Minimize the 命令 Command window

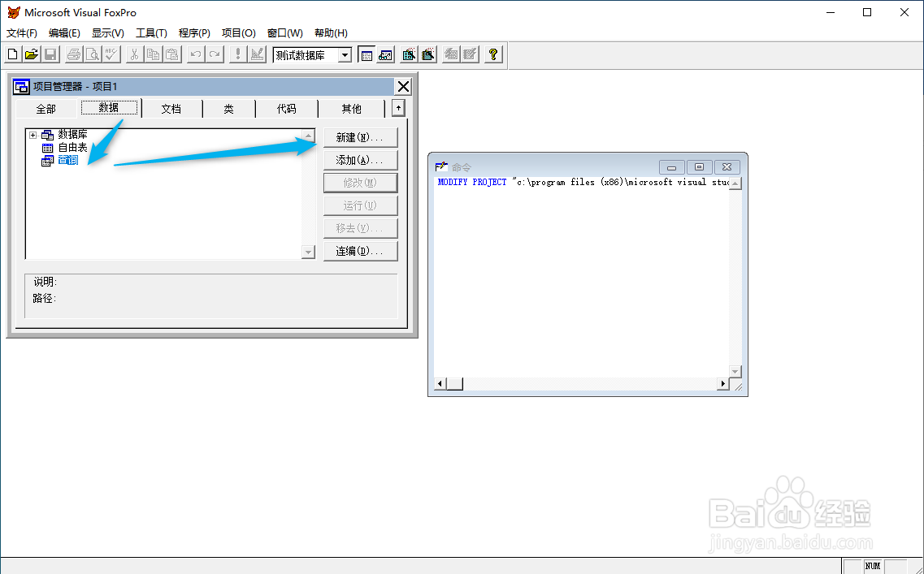tap(672, 167)
